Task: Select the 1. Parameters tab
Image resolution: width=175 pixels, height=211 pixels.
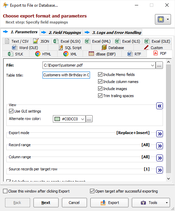Action: [20, 32]
